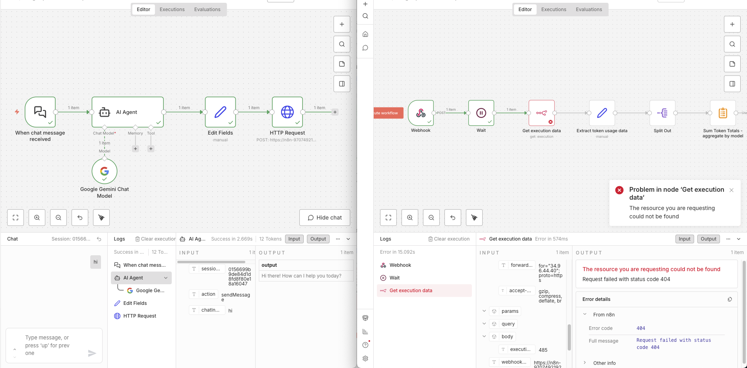Zoom out on the left canvas
747x368 pixels.
point(58,218)
